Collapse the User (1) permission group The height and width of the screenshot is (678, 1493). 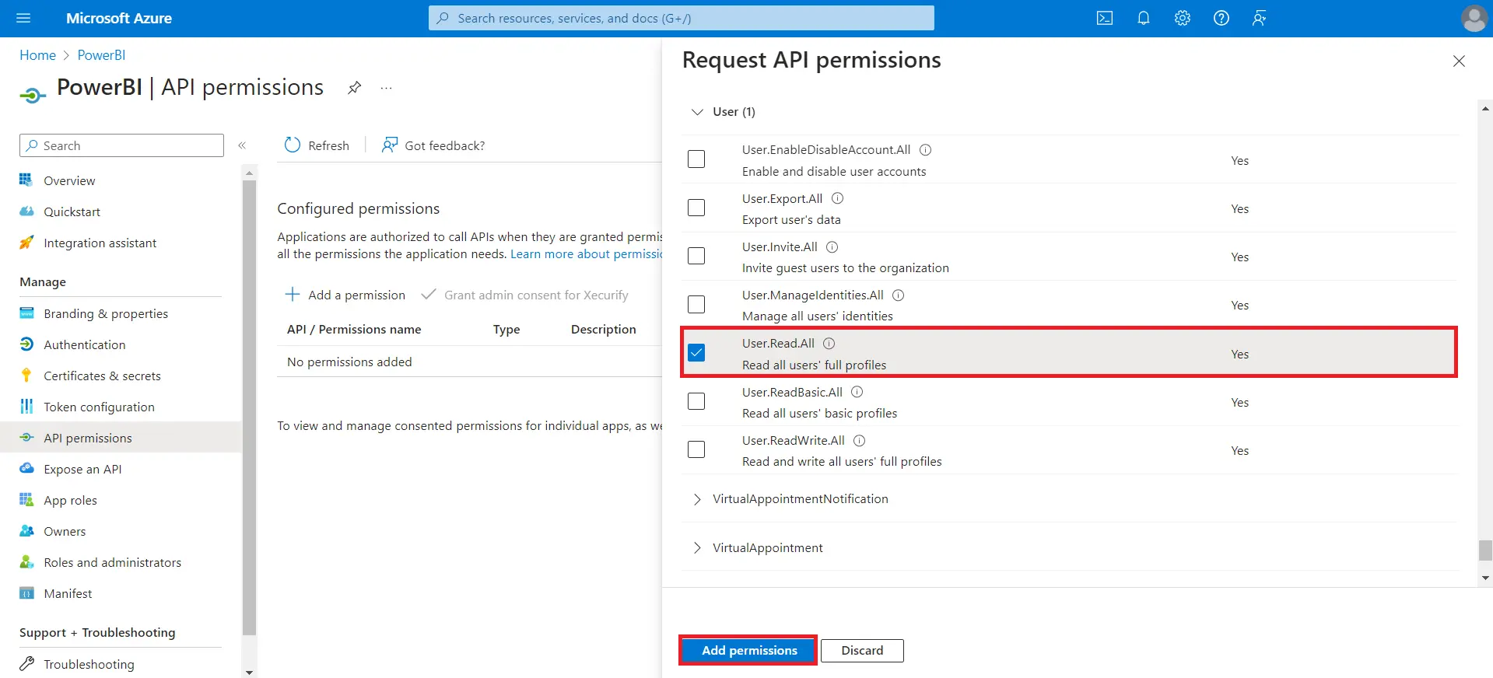point(697,112)
